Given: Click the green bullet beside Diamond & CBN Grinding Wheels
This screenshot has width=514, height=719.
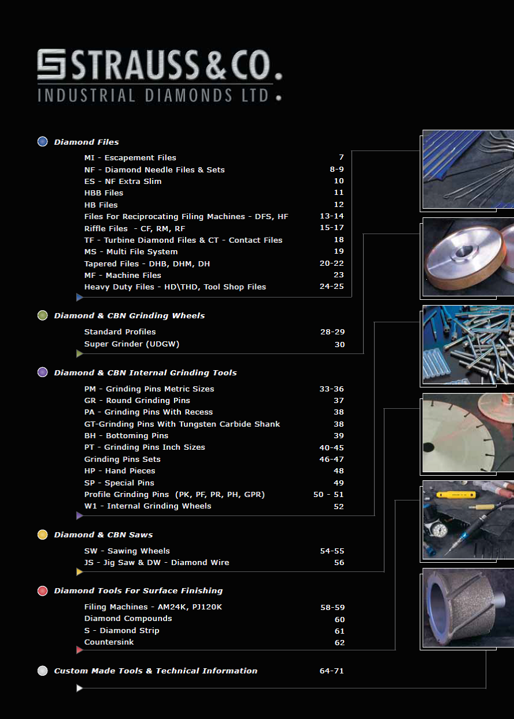Looking at the screenshot, I should coord(42,315).
